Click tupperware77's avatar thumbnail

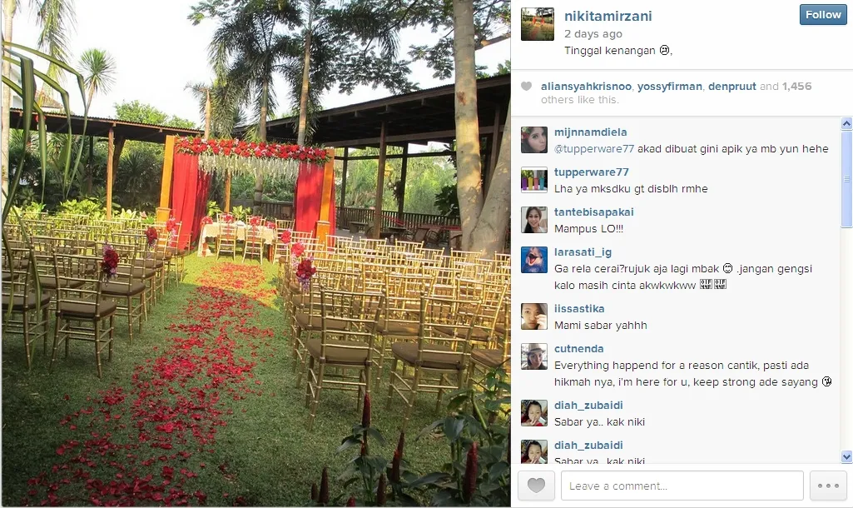pos(534,180)
